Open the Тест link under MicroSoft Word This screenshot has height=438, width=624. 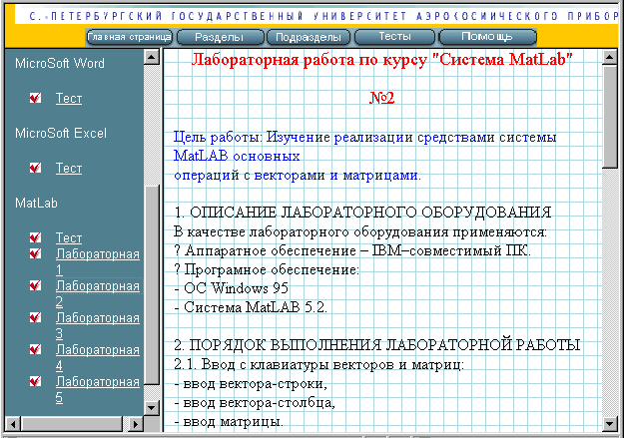[x=69, y=98]
